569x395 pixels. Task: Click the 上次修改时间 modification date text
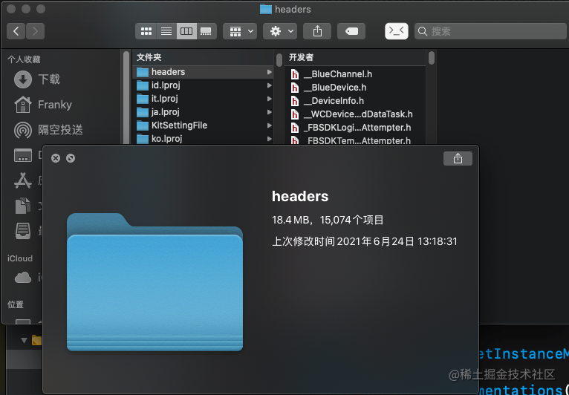click(365, 241)
